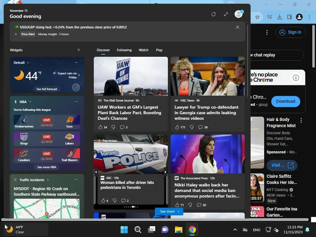Dislike the Toronto pedestrians article
This screenshot has width=316, height=237.
tap(114, 201)
